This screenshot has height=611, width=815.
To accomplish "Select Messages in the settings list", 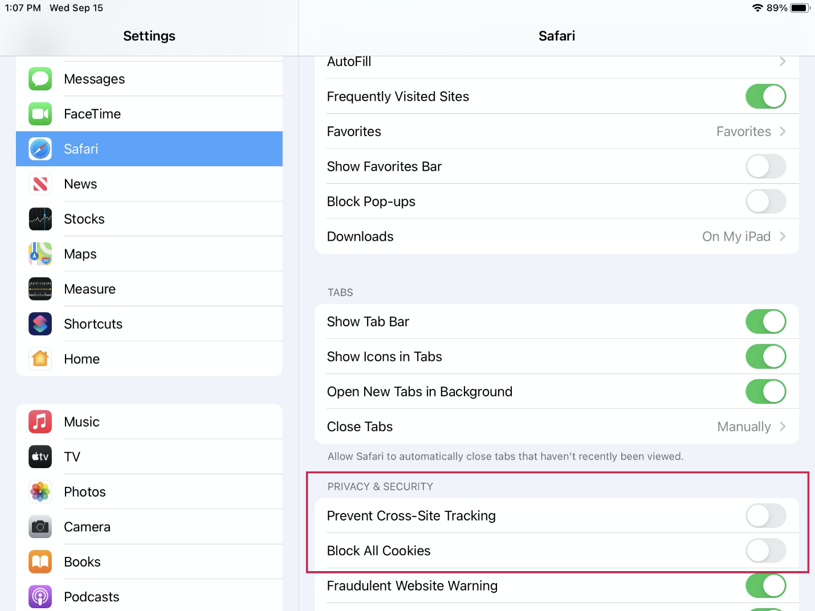I will pyautogui.click(x=149, y=79).
